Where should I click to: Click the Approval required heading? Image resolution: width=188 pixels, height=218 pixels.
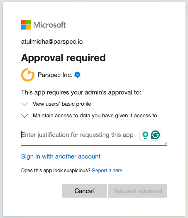pos(63,58)
